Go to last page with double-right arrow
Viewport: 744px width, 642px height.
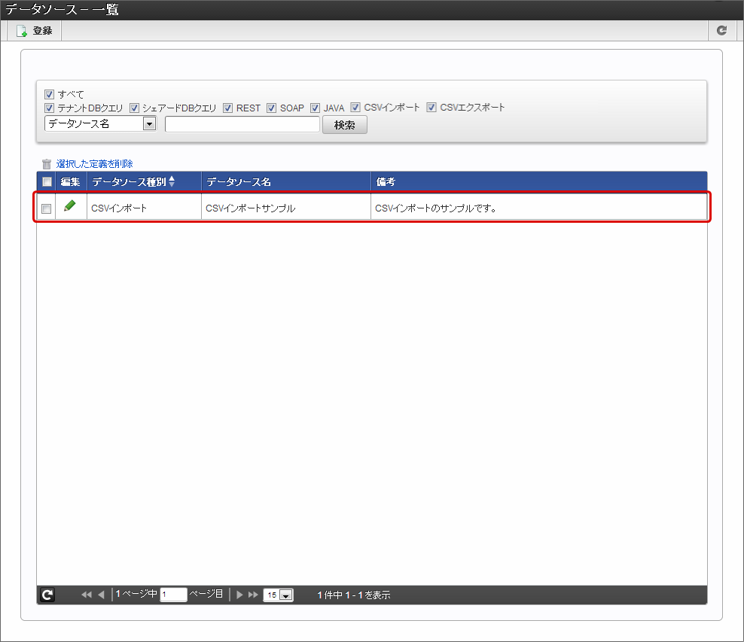253,595
